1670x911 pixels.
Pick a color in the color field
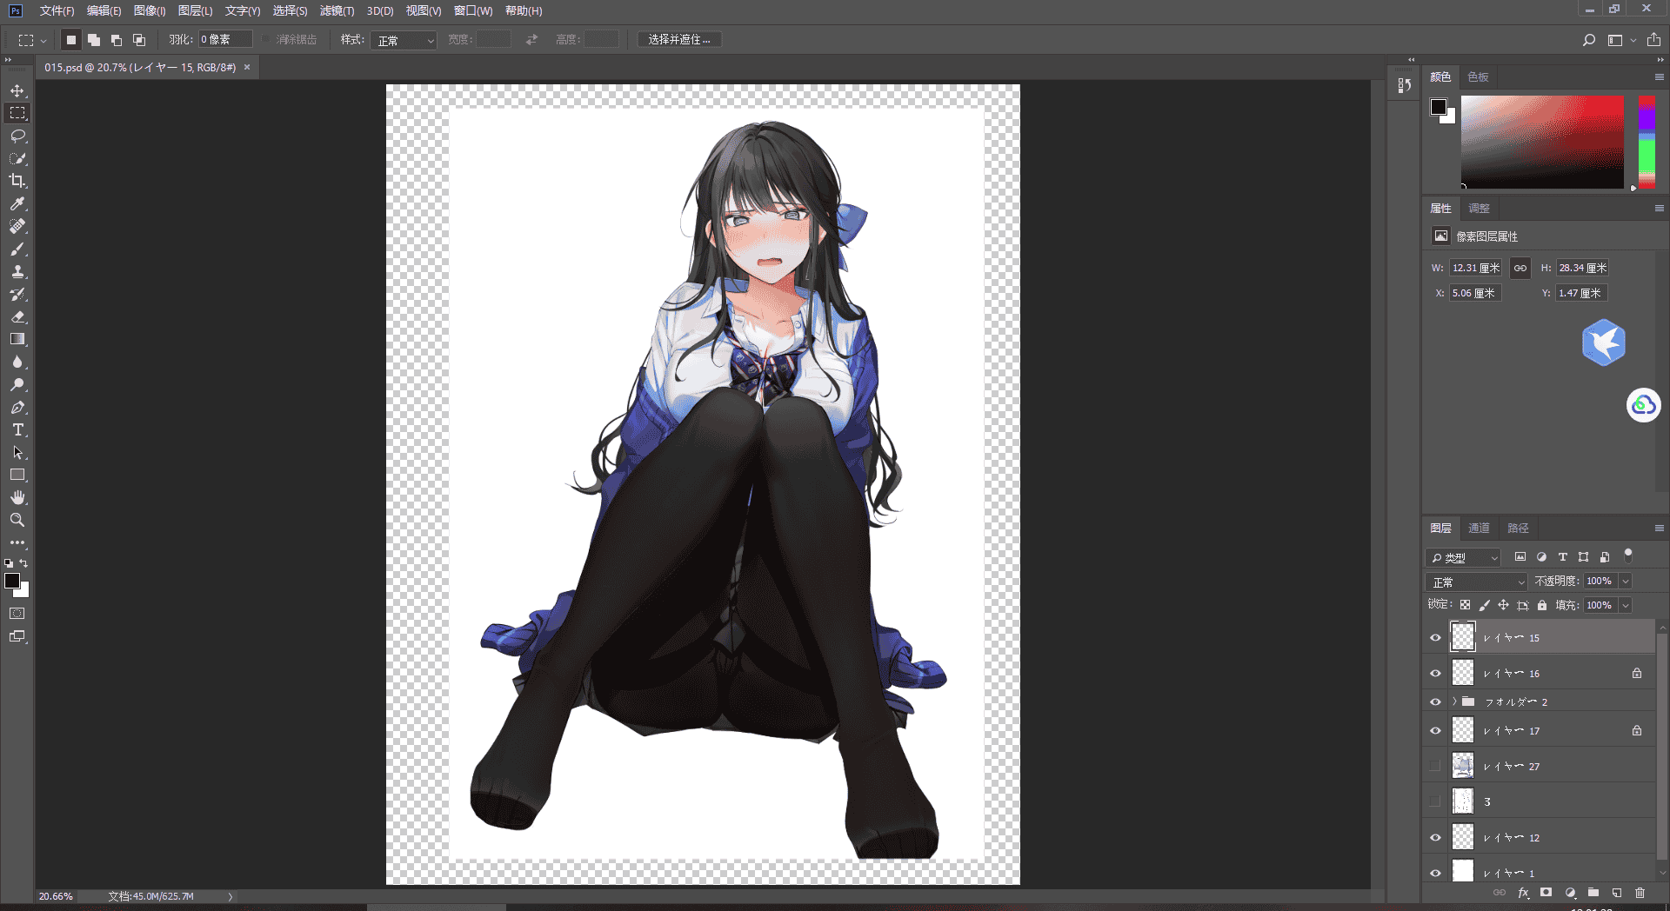[1542, 142]
